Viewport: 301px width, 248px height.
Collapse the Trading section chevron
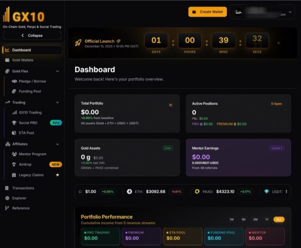[x=58, y=102]
